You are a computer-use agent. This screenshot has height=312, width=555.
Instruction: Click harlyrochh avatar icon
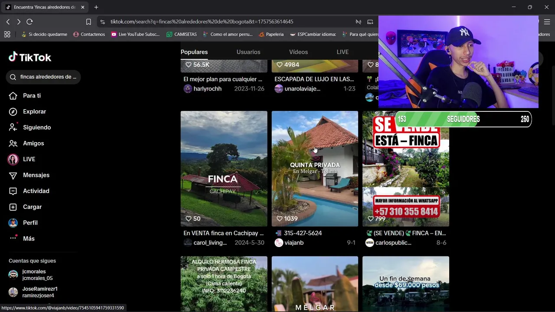[x=188, y=89]
